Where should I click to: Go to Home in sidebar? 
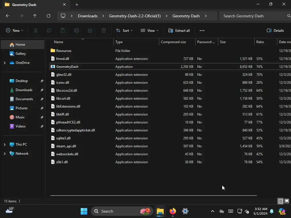[22, 45]
